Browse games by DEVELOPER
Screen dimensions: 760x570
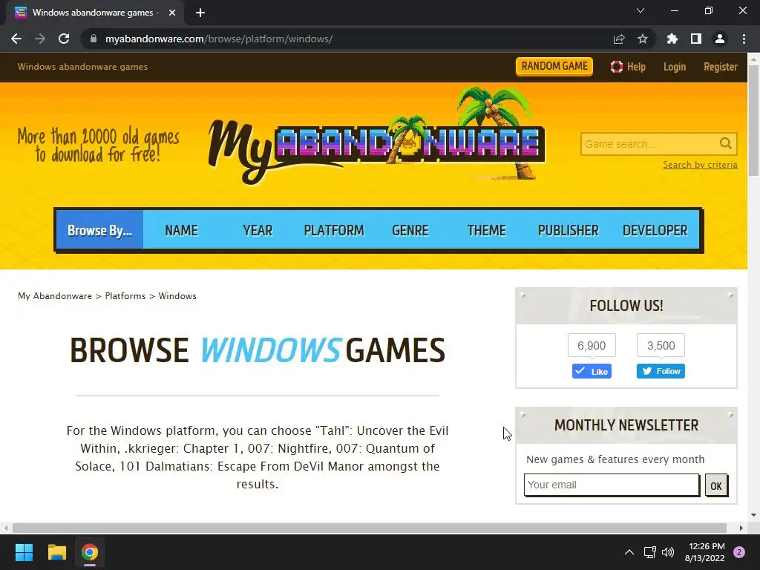655,230
